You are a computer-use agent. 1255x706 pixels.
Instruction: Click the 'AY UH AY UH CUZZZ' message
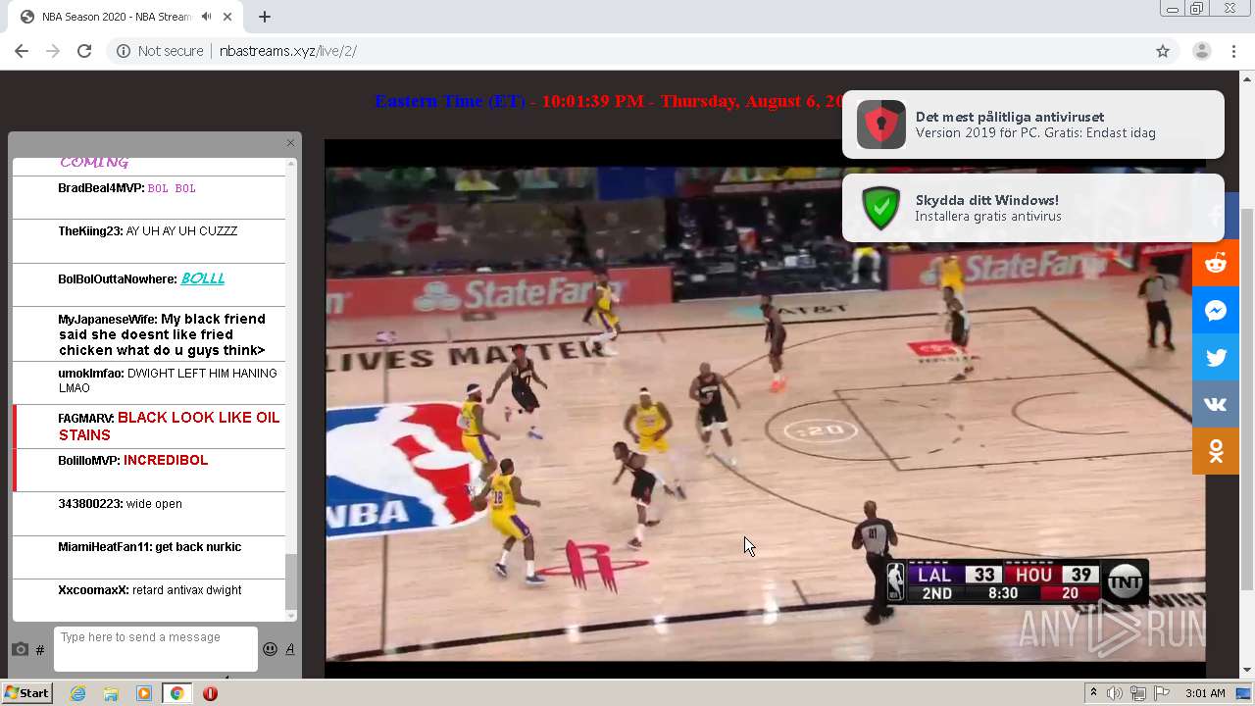(181, 231)
